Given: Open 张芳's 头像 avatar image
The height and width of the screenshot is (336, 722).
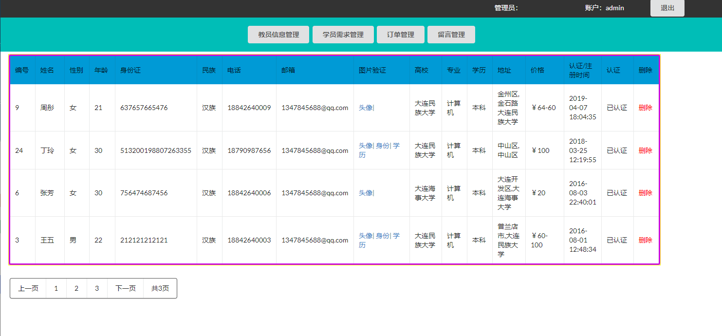Looking at the screenshot, I should (x=366, y=192).
